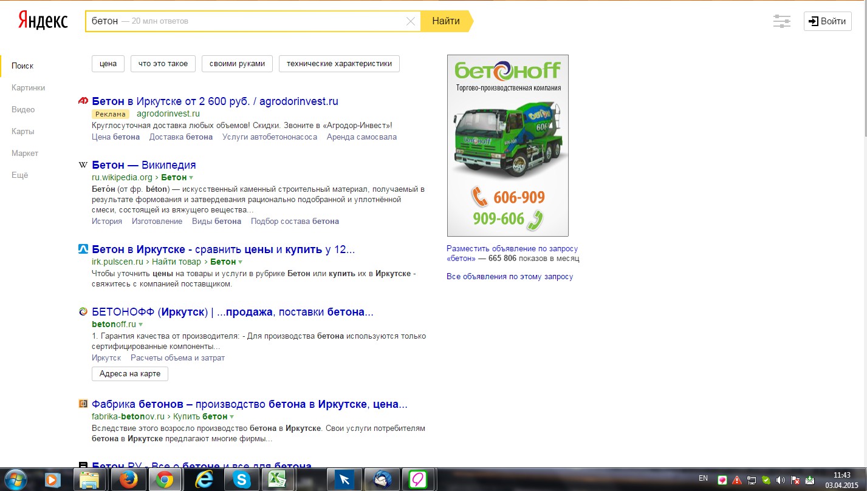867x491 pixels.
Task: Open the "Подбор состава бетона" sitelink
Action: [295, 222]
